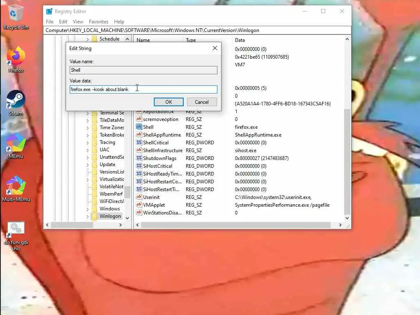The width and height of the screenshot is (420, 315).
Task: Select the SiHostReadyTim... DWORD icon
Action: pyautogui.click(x=139, y=173)
